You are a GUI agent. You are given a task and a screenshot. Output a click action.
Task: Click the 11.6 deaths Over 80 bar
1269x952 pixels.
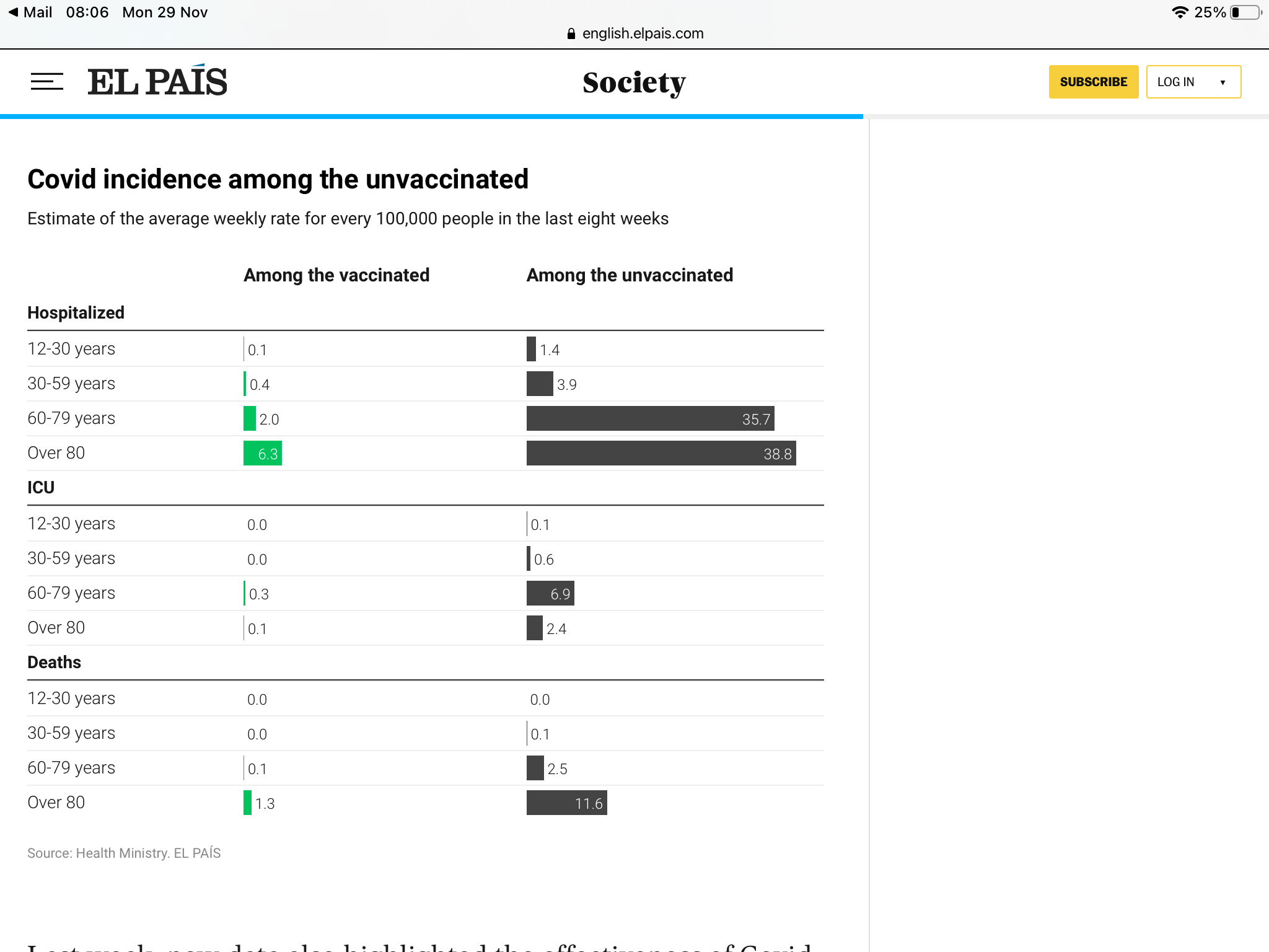pos(566,803)
